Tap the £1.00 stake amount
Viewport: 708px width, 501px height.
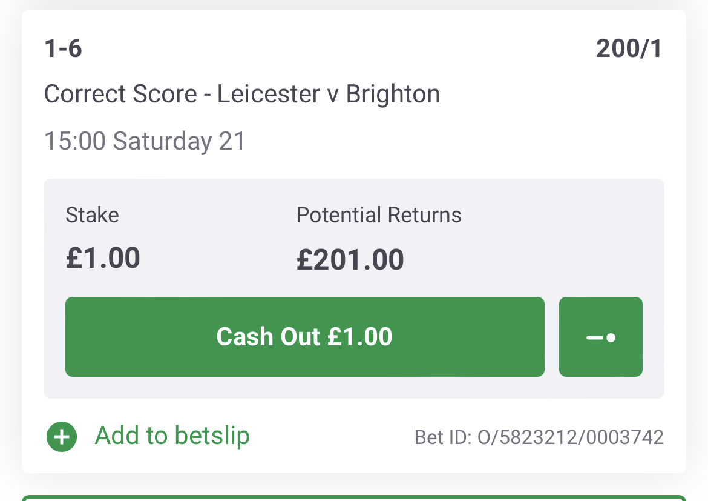coord(103,258)
